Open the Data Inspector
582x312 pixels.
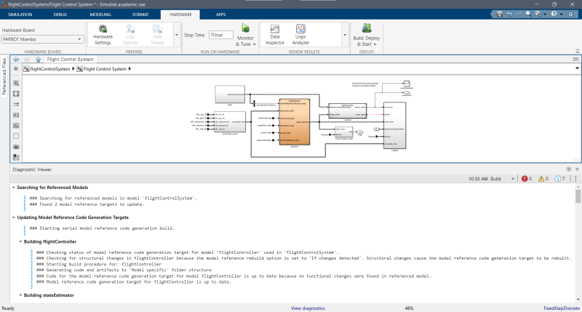tap(275, 35)
